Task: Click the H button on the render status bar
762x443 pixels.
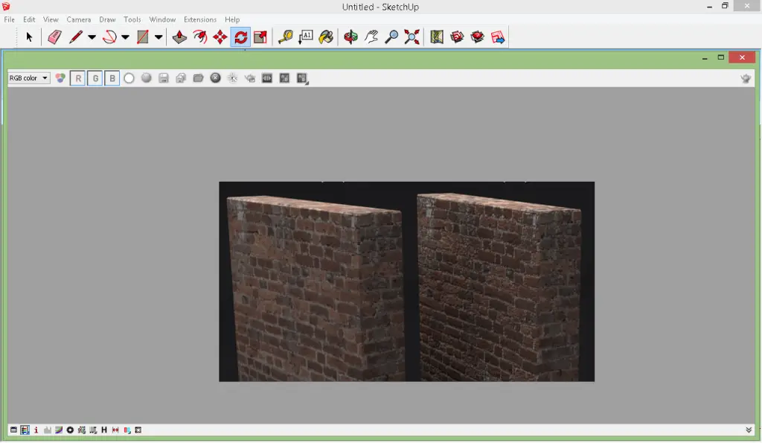Action: click(x=103, y=430)
